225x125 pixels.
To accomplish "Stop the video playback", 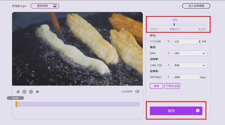I will coord(31,92).
